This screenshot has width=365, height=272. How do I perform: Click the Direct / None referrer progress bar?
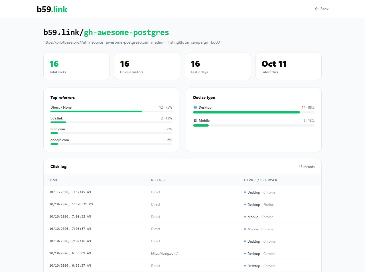pyautogui.click(x=111, y=111)
